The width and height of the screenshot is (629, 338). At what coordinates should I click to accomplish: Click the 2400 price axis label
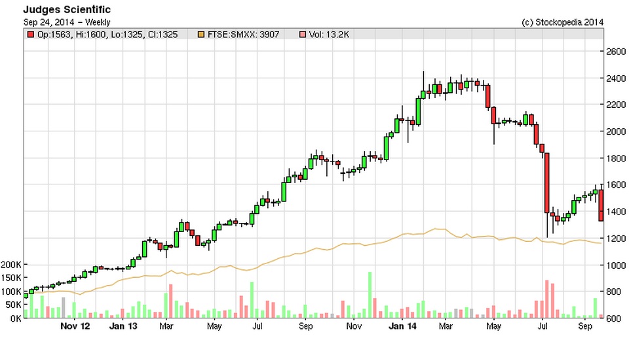point(616,78)
